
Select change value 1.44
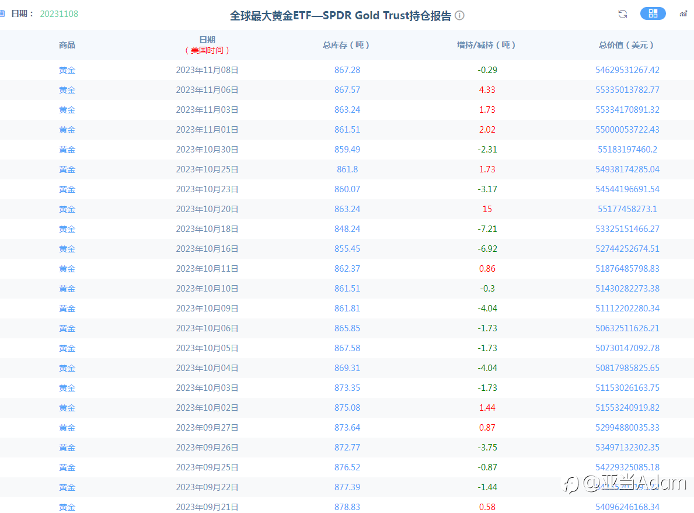487,408
